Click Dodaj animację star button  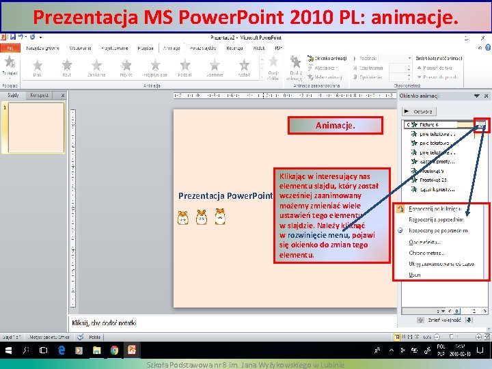point(295,68)
